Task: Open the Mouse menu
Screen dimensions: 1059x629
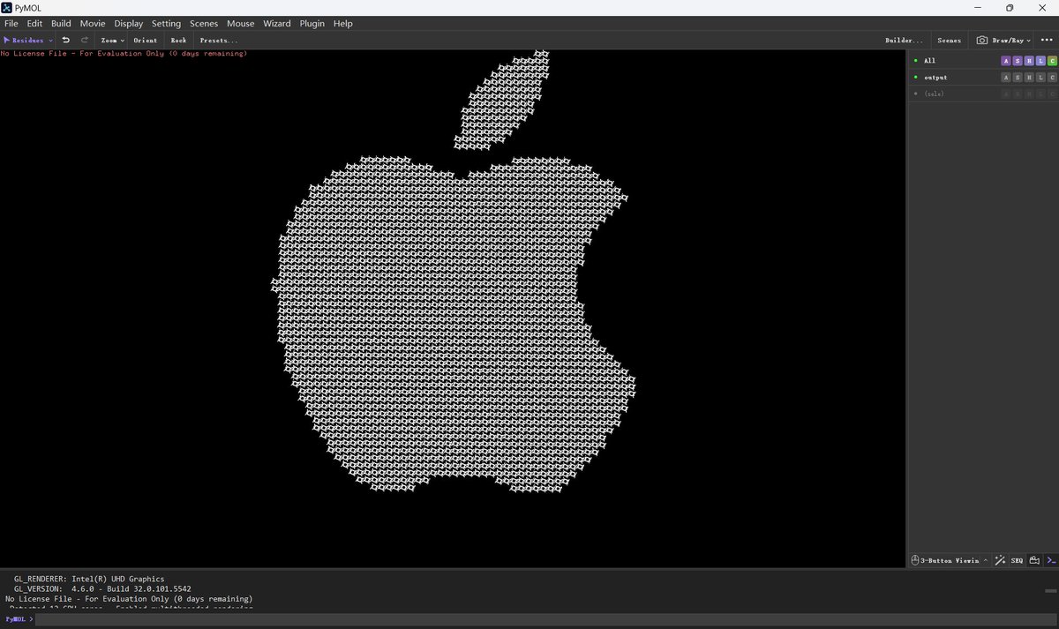Action: [241, 24]
